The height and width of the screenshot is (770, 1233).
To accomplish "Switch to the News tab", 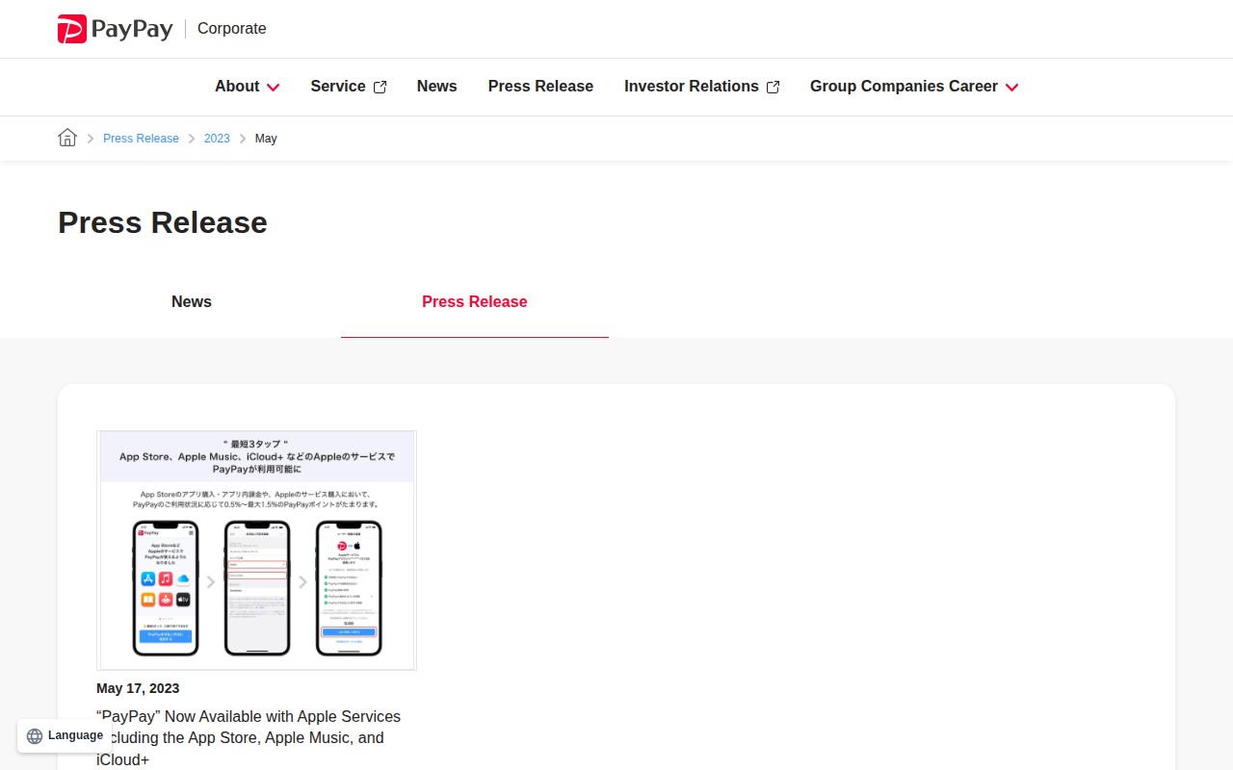I will pos(192,302).
